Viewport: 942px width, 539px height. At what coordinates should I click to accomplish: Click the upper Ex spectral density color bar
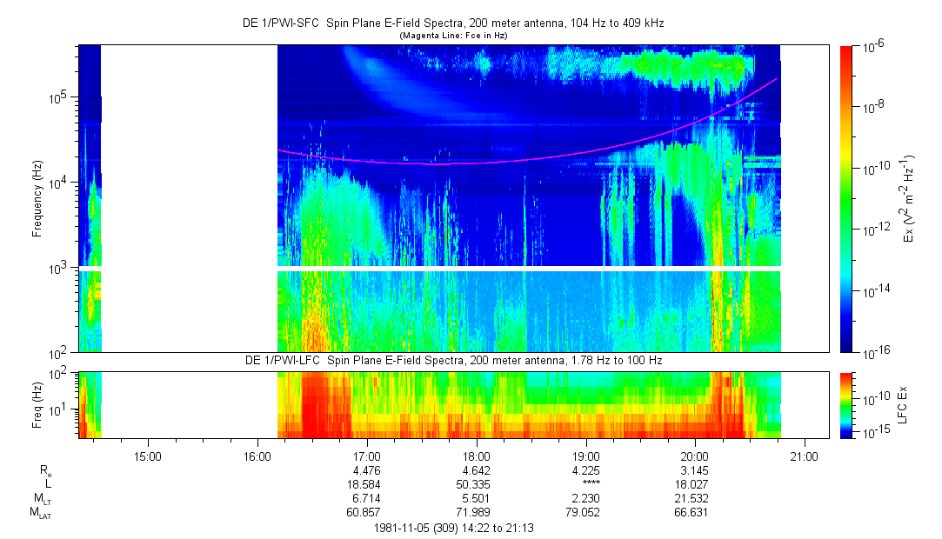847,198
